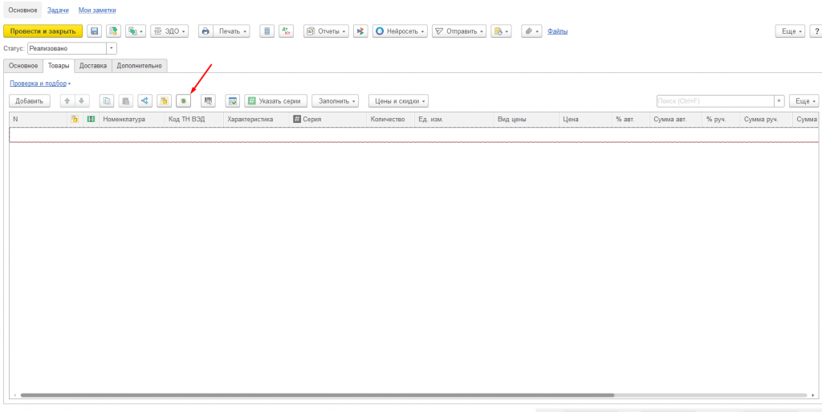Click the green money column header icon
This screenshot has height=412, width=822.
[x=91, y=120]
